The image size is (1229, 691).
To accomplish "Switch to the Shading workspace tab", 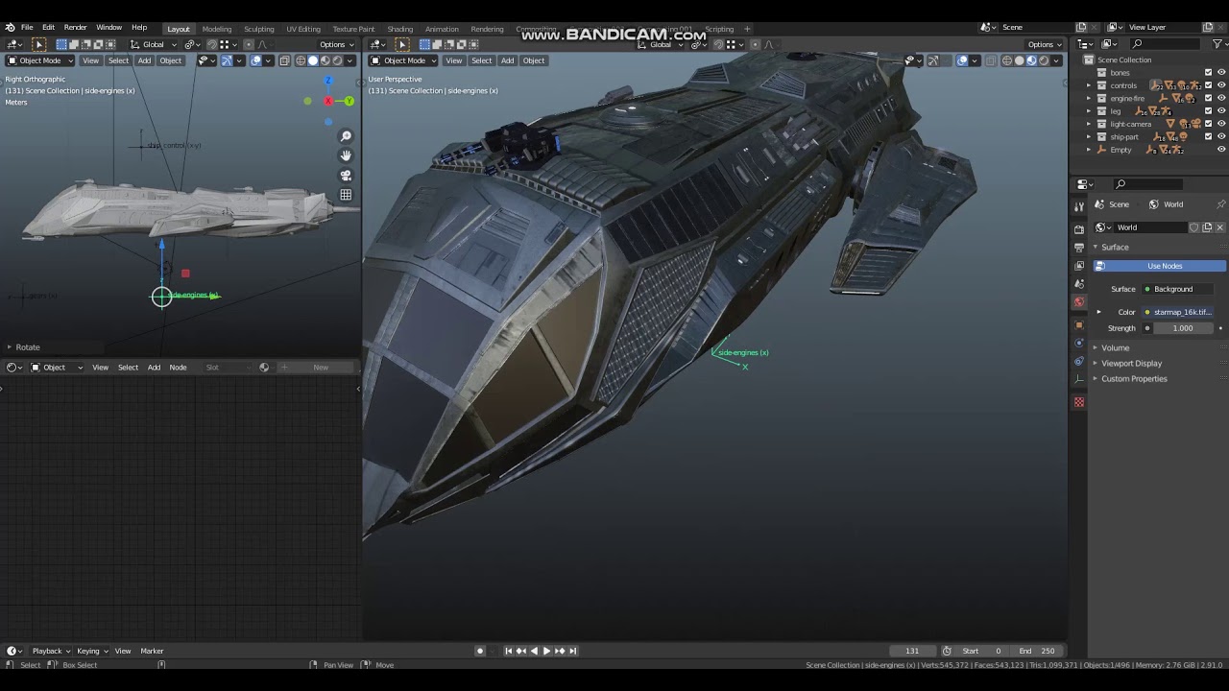I will click(x=400, y=29).
